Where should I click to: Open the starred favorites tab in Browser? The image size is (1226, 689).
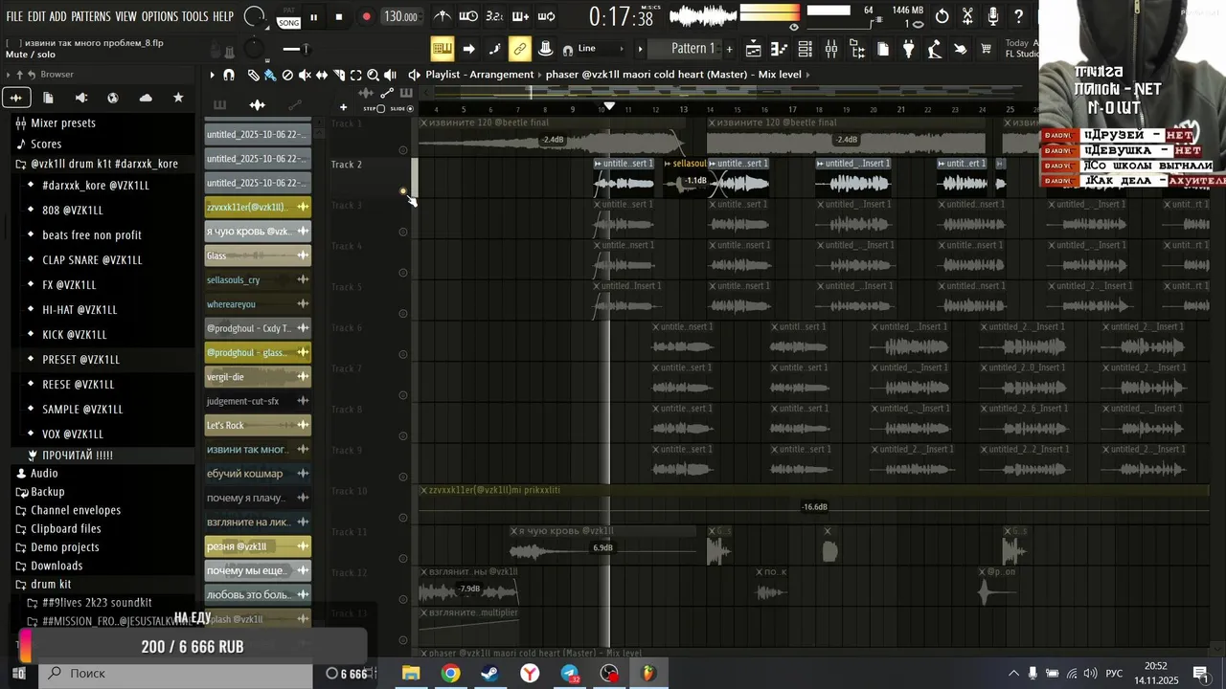(178, 98)
